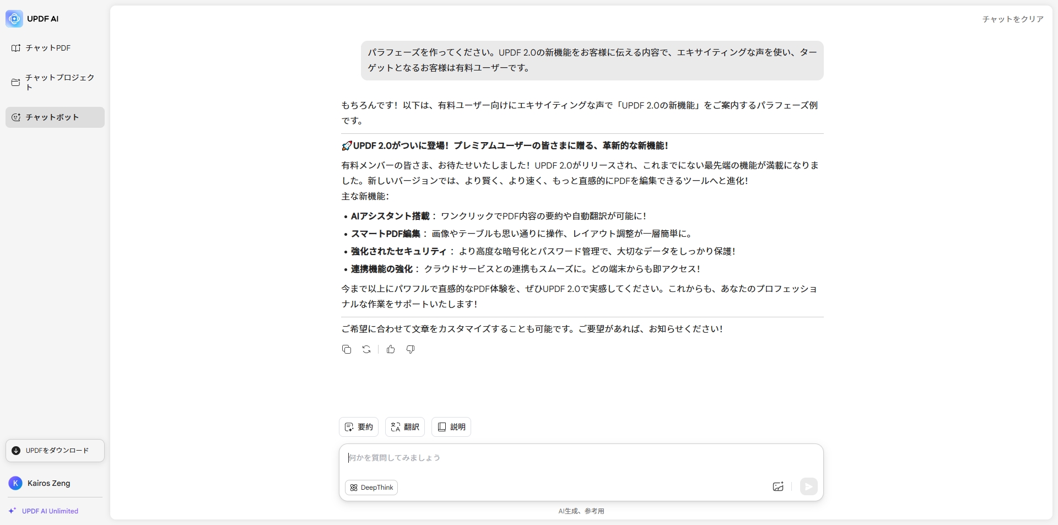Click the send message arrow button
The image size is (1058, 525).
(x=808, y=486)
